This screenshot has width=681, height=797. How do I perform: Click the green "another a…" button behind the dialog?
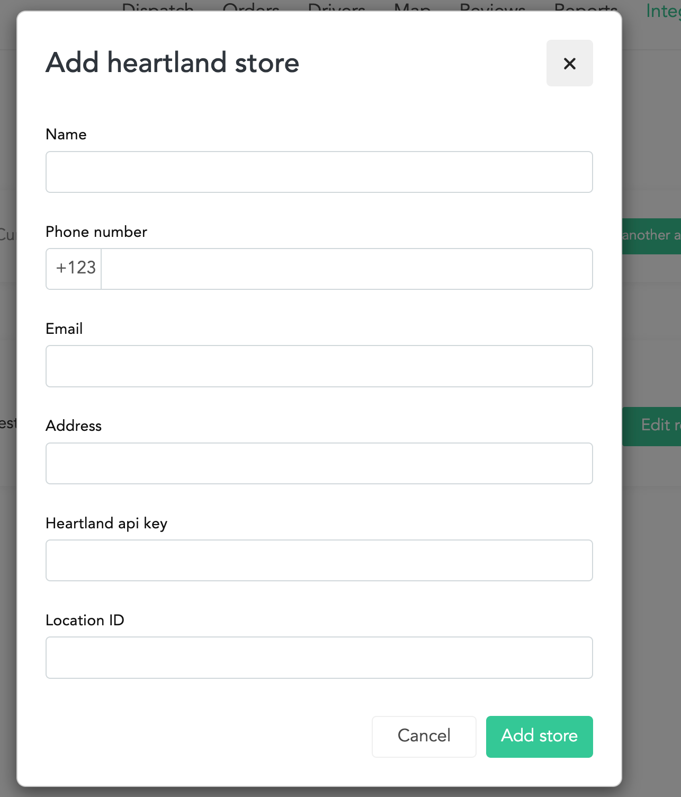coord(652,236)
